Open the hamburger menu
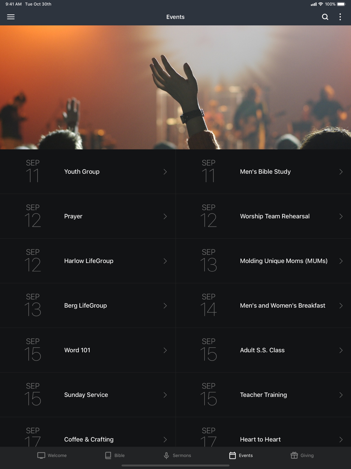 (x=11, y=17)
